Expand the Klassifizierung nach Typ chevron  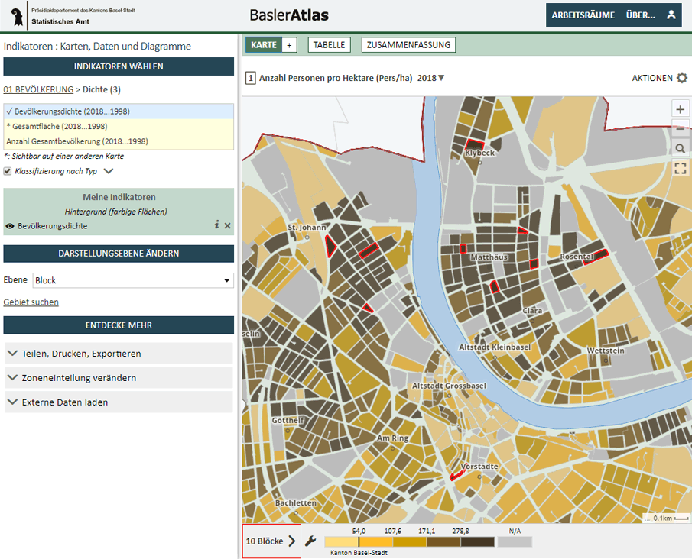click(x=109, y=171)
